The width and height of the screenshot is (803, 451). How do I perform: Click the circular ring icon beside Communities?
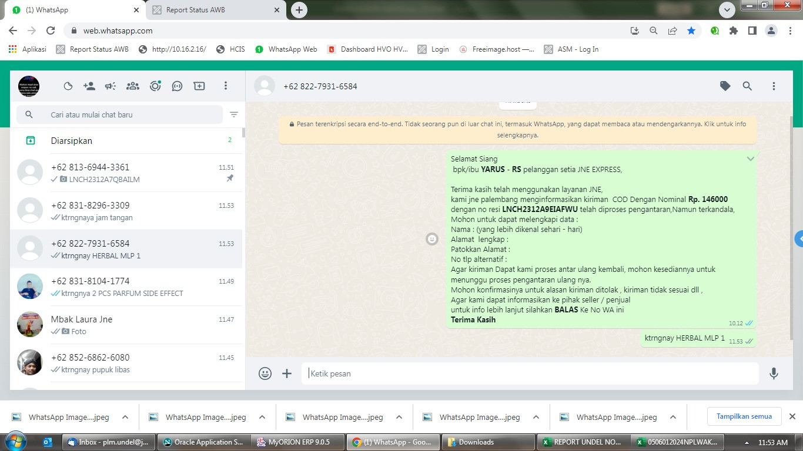tap(155, 86)
